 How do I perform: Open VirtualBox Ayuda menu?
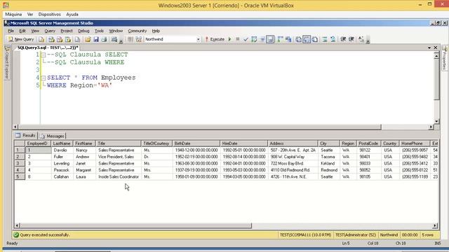72,14
